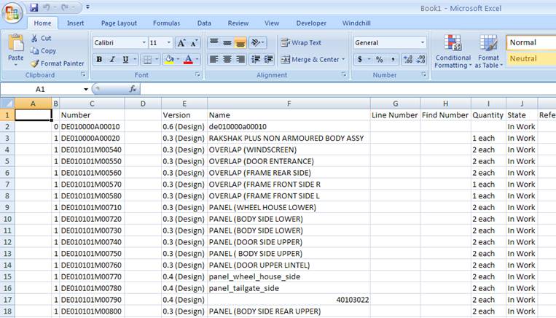The width and height of the screenshot is (556, 318).
Task: Increase the cell indent
Action: coord(269,59)
